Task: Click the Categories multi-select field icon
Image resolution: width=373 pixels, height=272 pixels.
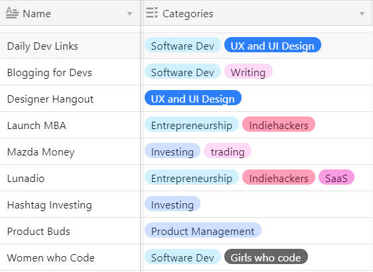Action: coord(152,13)
